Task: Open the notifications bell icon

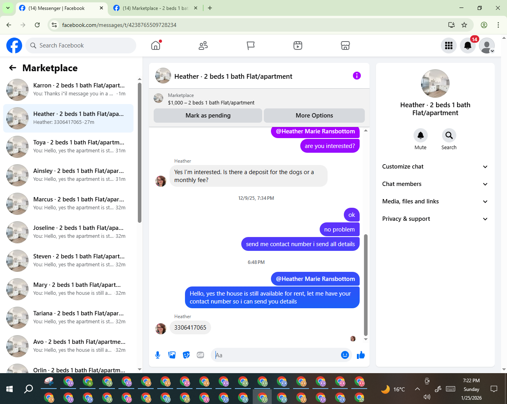Action: coord(468,46)
